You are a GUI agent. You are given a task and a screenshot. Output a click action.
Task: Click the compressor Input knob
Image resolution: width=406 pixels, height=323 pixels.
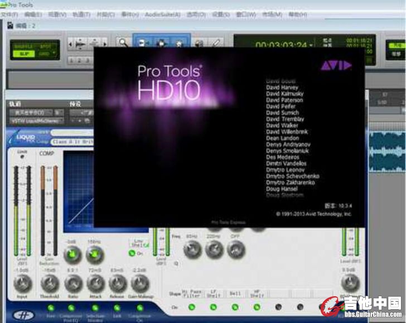pos(22,283)
